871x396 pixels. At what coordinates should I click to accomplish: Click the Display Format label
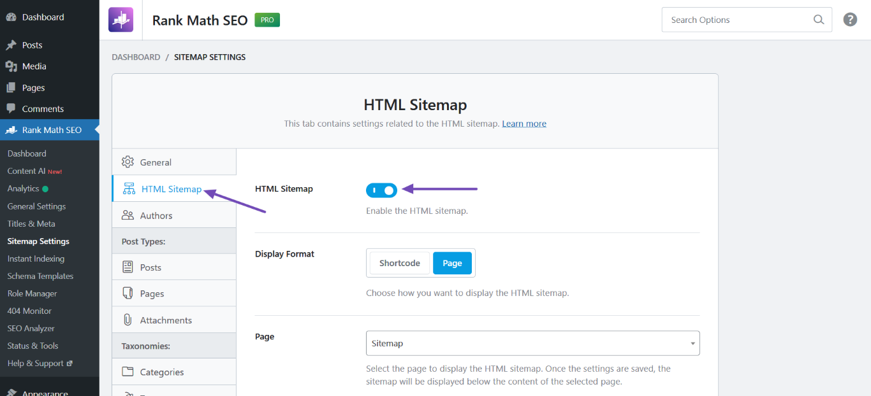click(284, 253)
